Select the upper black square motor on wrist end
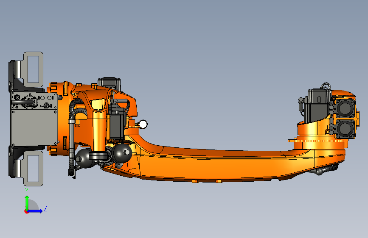 (x=345, y=108)
